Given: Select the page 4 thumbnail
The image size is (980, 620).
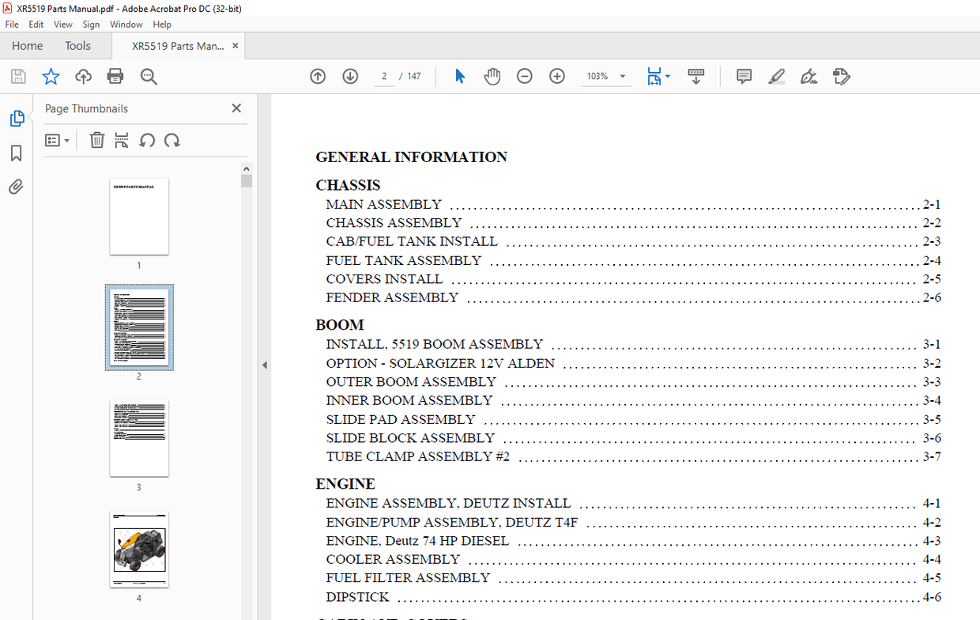Looking at the screenshot, I should pos(139,549).
